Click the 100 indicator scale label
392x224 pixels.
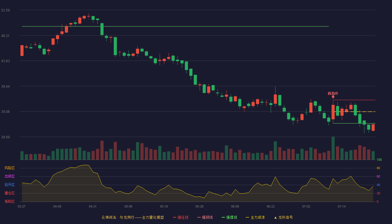(x=379, y=160)
